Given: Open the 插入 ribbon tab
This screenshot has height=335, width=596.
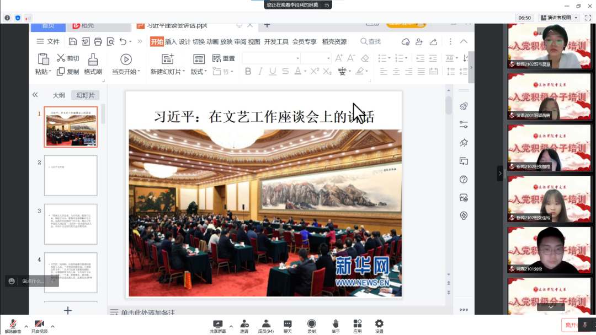Looking at the screenshot, I should (171, 42).
